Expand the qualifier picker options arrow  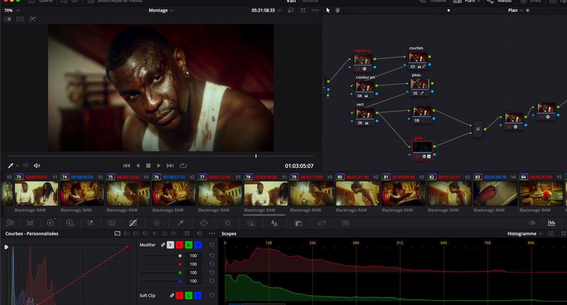(17, 166)
